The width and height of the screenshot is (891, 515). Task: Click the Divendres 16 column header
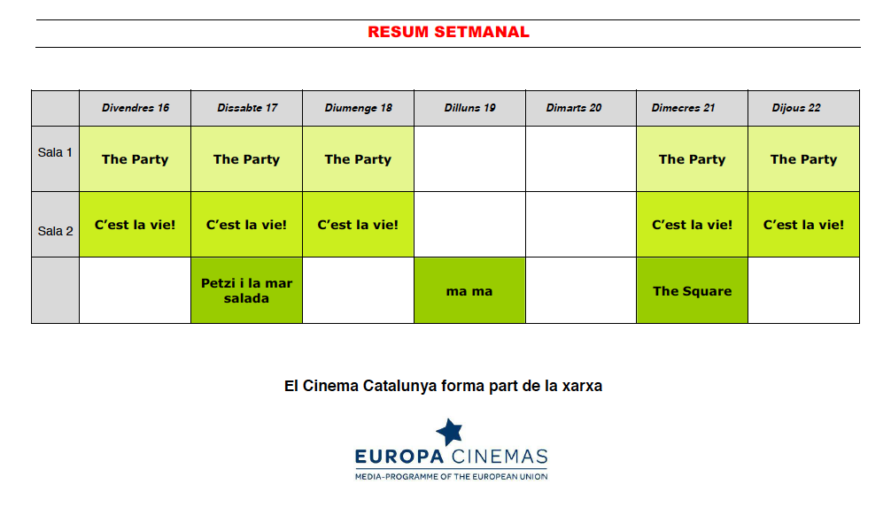(x=136, y=108)
